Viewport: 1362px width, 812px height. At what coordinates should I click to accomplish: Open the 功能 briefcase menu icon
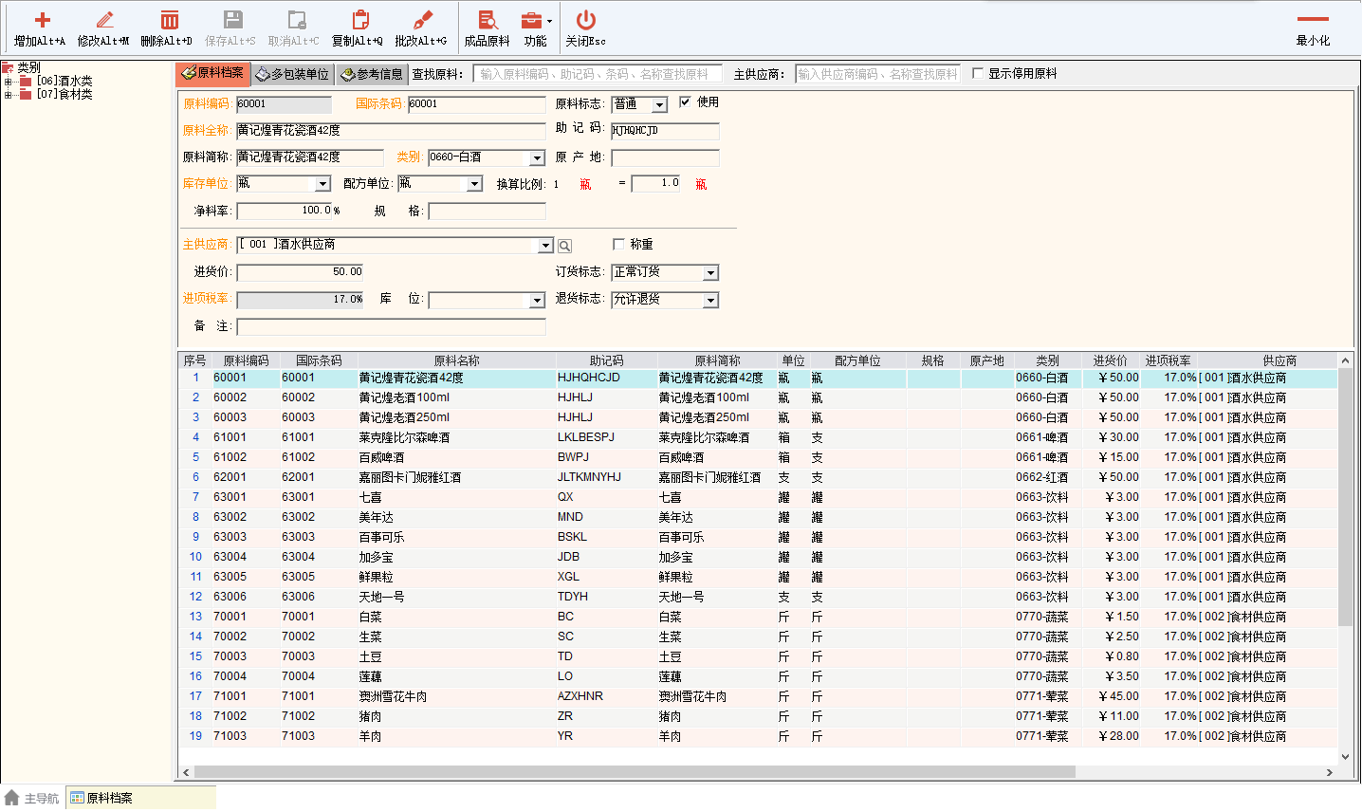[x=532, y=20]
